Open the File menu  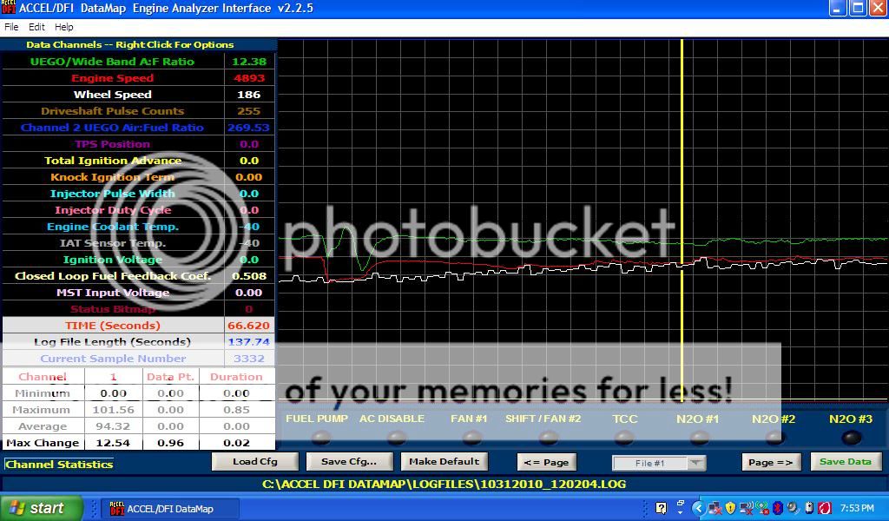tap(11, 27)
